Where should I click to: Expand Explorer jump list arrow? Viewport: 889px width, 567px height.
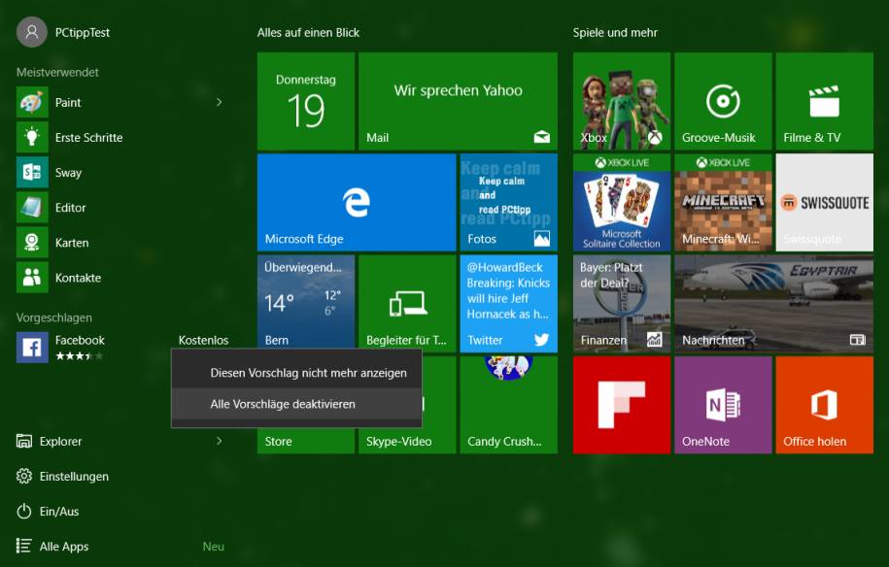tap(220, 441)
